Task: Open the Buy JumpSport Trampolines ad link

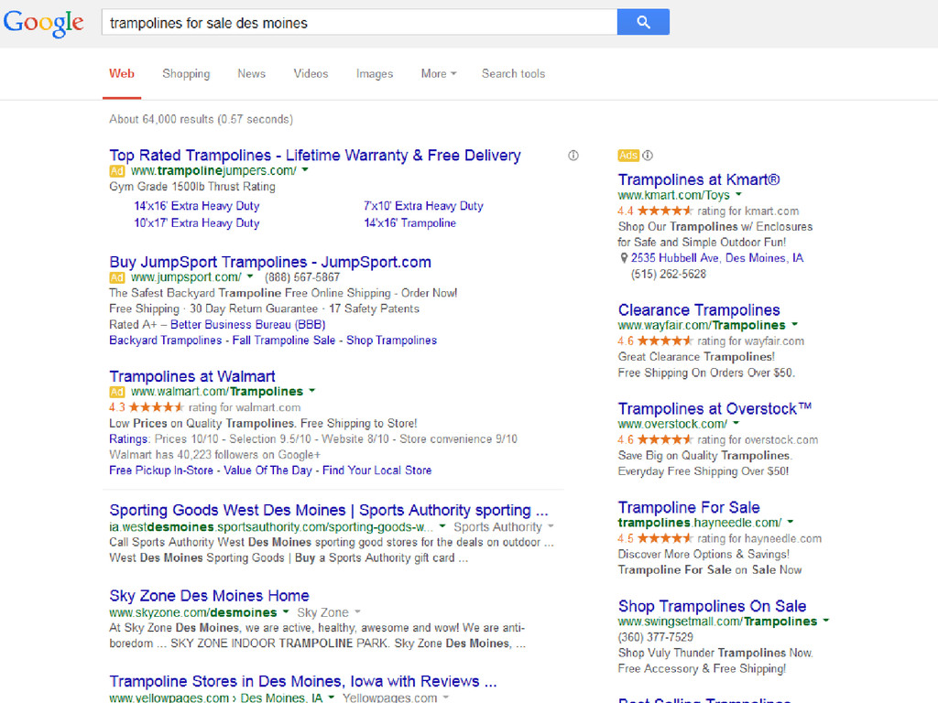Action: tap(270, 262)
